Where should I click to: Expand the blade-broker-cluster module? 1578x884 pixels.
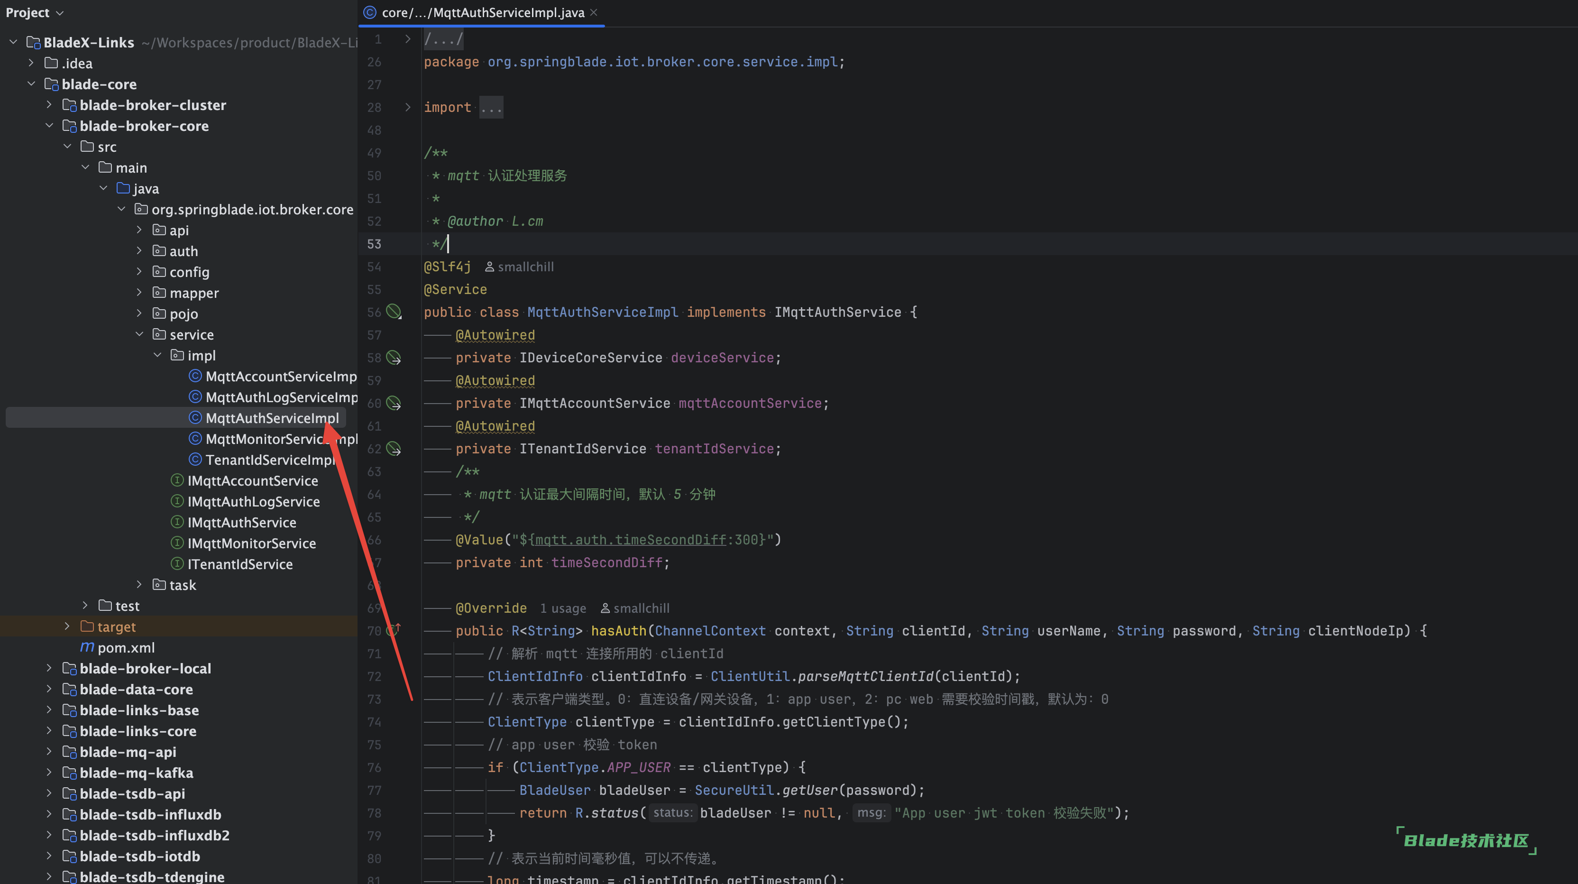point(50,105)
